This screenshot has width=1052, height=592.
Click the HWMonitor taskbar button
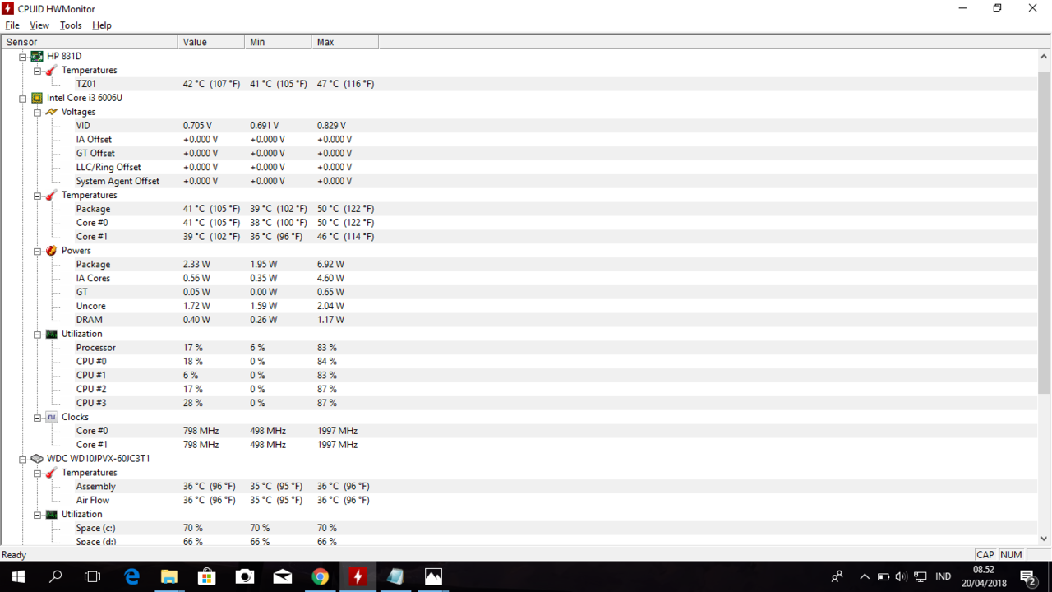pyautogui.click(x=358, y=577)
